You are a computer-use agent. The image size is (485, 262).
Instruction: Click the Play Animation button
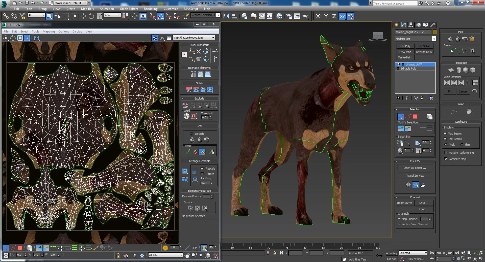click(444, 253)
